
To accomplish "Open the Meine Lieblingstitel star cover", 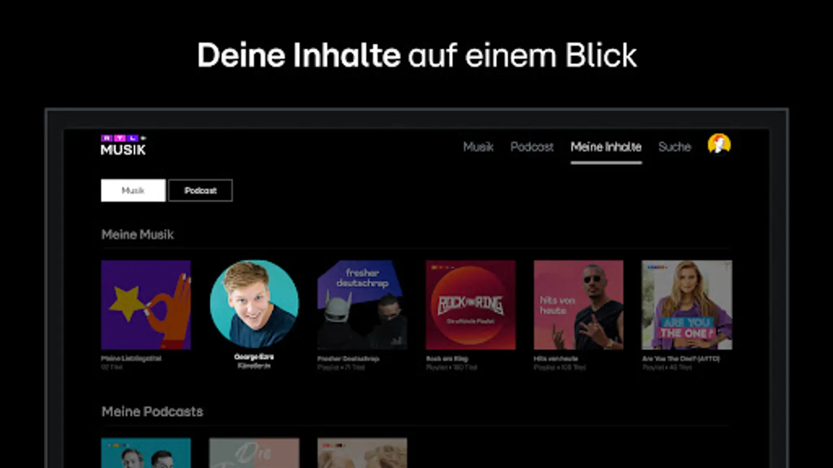I will click(x=146, y=305).
